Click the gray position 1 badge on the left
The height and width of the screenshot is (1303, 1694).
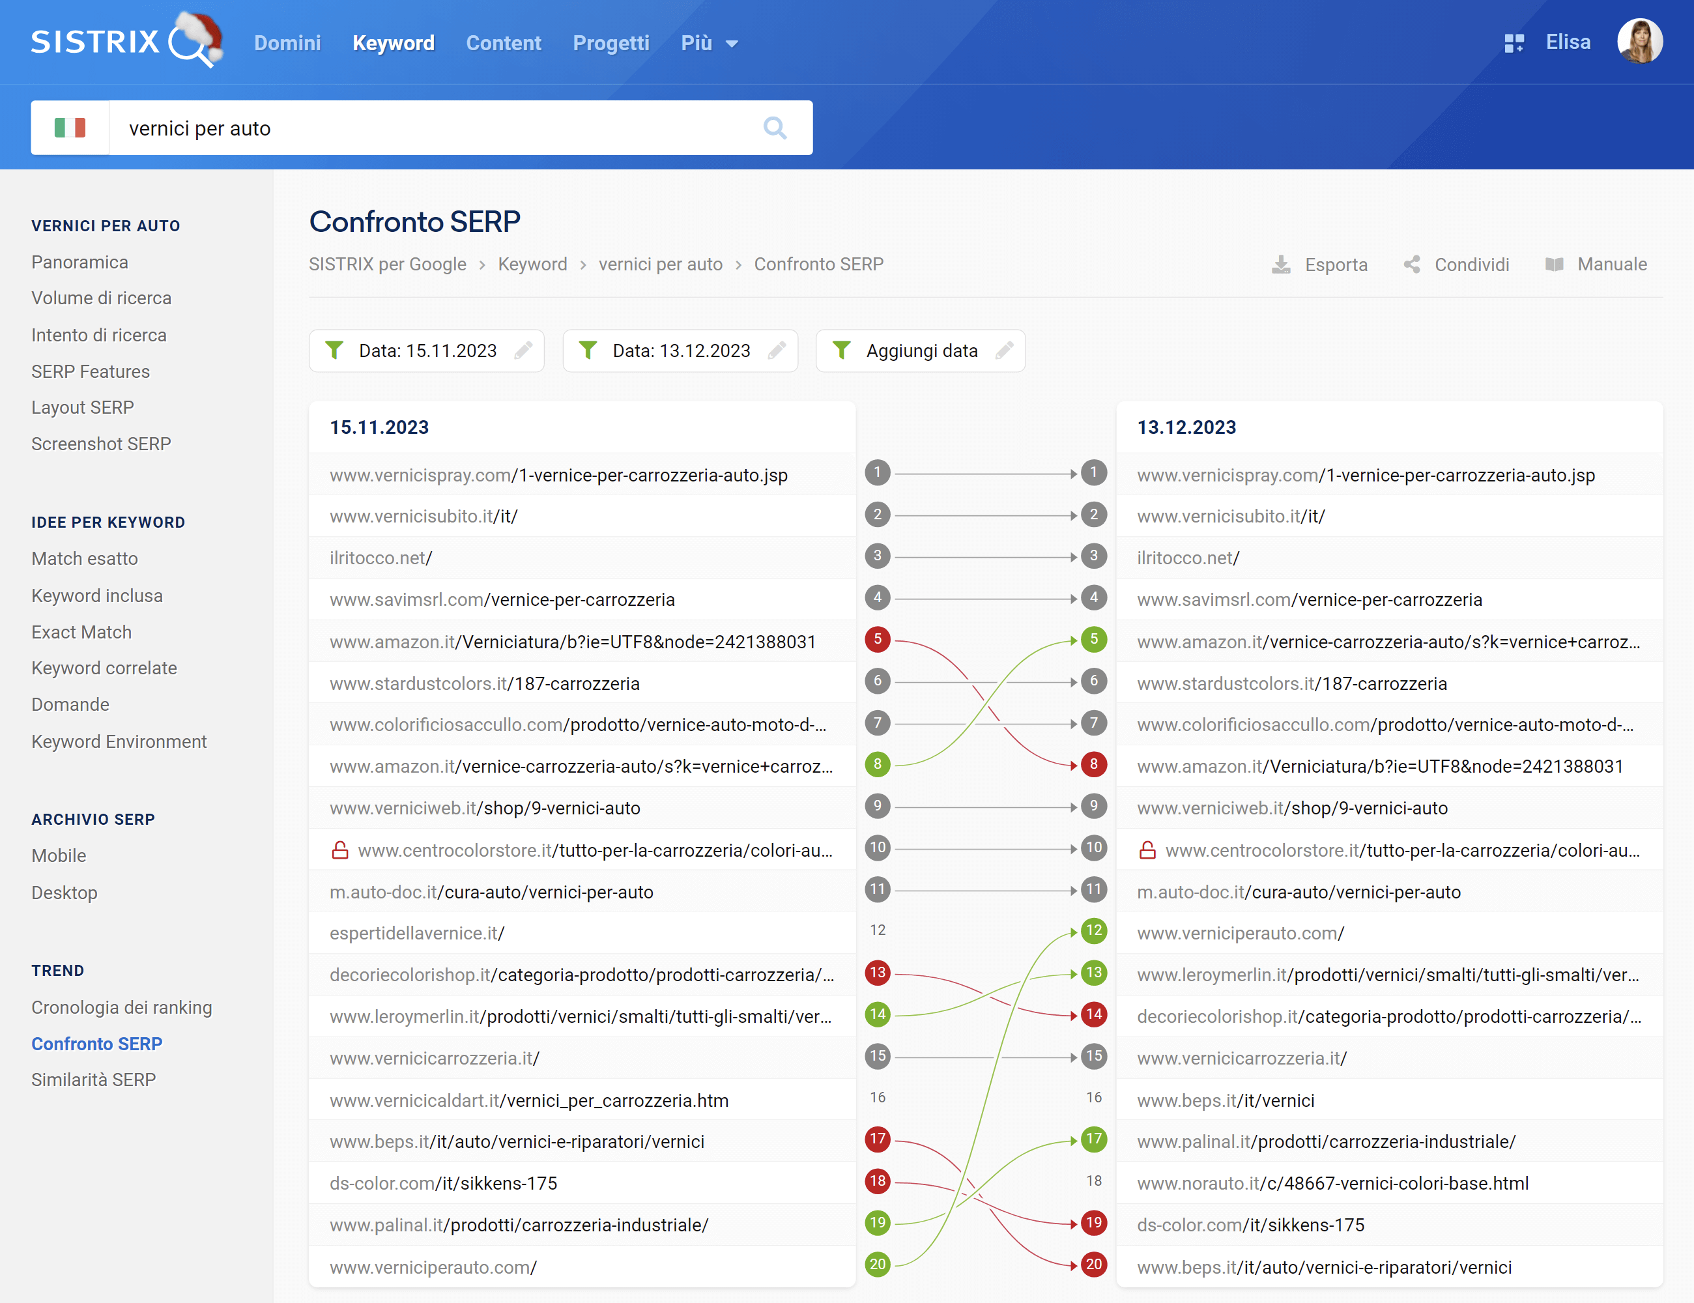click(877, 472)
